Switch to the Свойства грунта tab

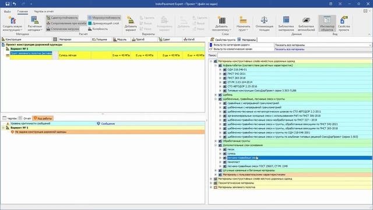[x=223, y=40]
